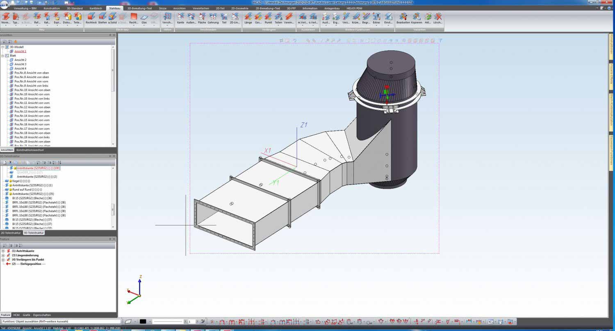Choose the Krüm... function

[x=356, y=18]
